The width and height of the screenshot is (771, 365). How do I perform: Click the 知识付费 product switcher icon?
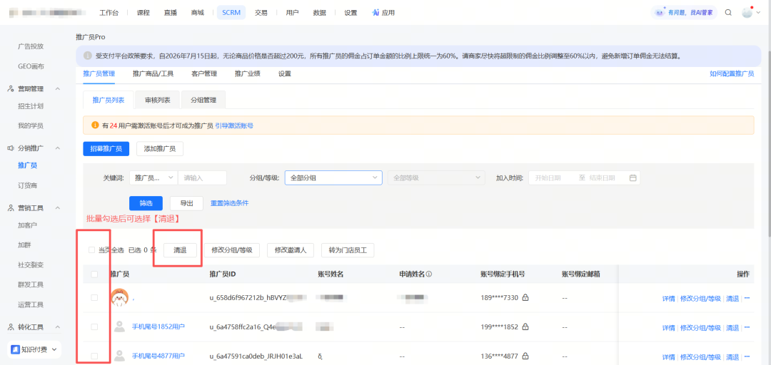16,349
